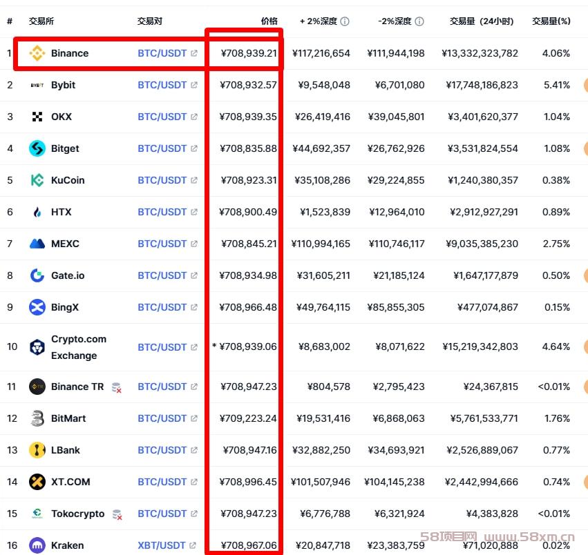Viewport: 588px width, 555px height.
Task: Open the KuCoin exchange name link
Action: [68, 180]
